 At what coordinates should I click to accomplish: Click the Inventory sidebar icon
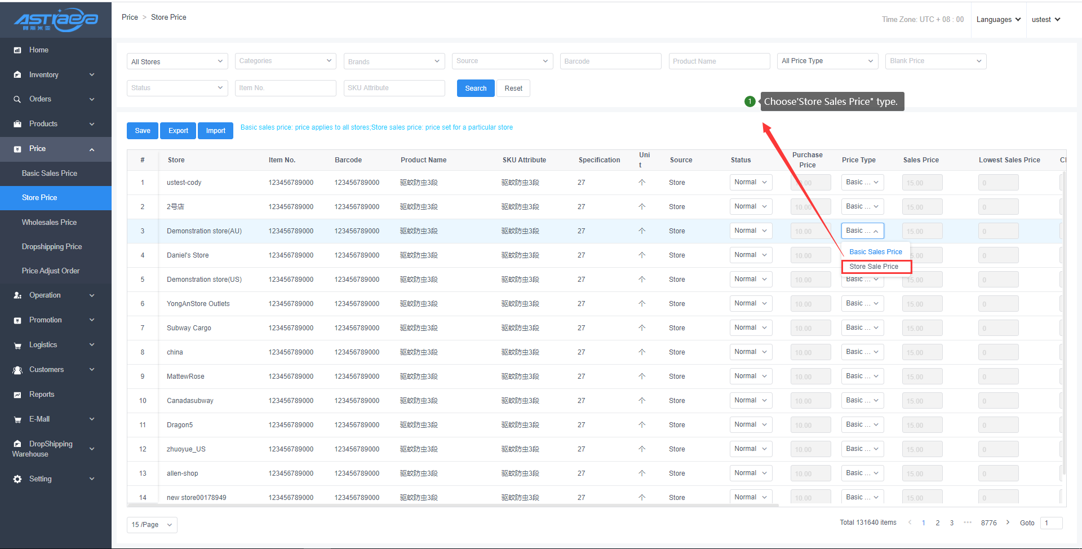point(17,75)
